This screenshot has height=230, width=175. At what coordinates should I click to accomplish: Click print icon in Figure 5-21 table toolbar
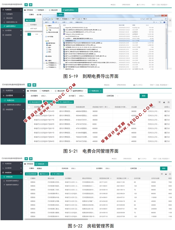168,102
